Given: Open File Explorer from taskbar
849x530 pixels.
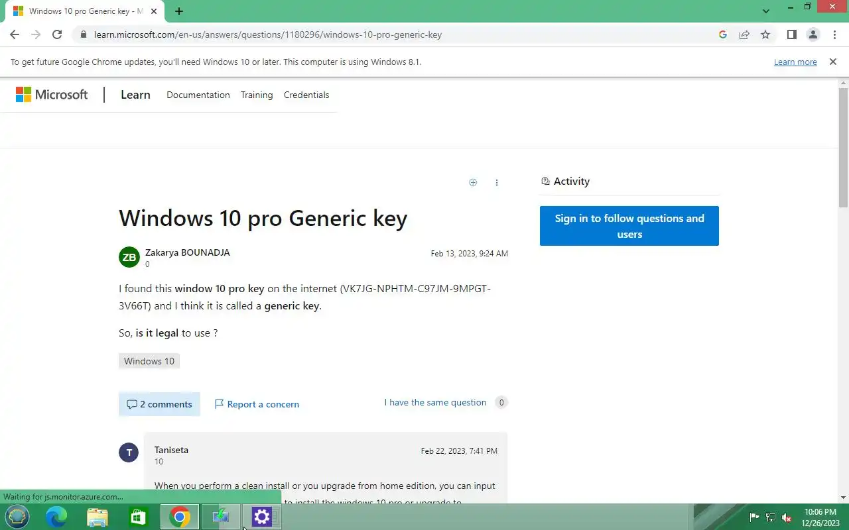Looking at the screenshot, I should (x=98, y=517).
